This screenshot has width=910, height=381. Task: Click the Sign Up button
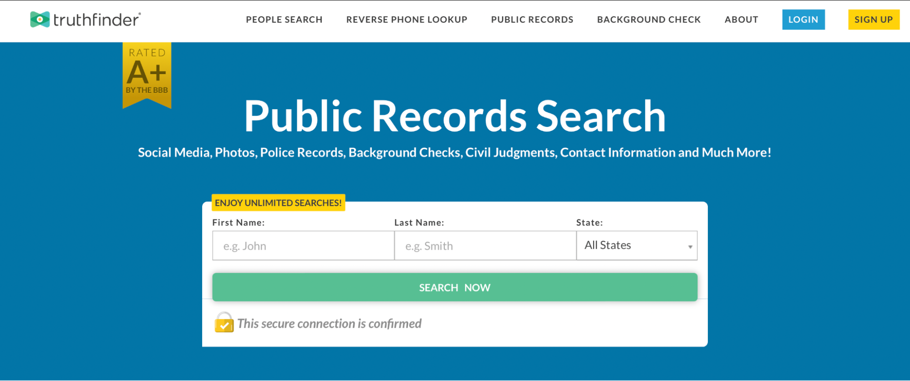point(874,20)
